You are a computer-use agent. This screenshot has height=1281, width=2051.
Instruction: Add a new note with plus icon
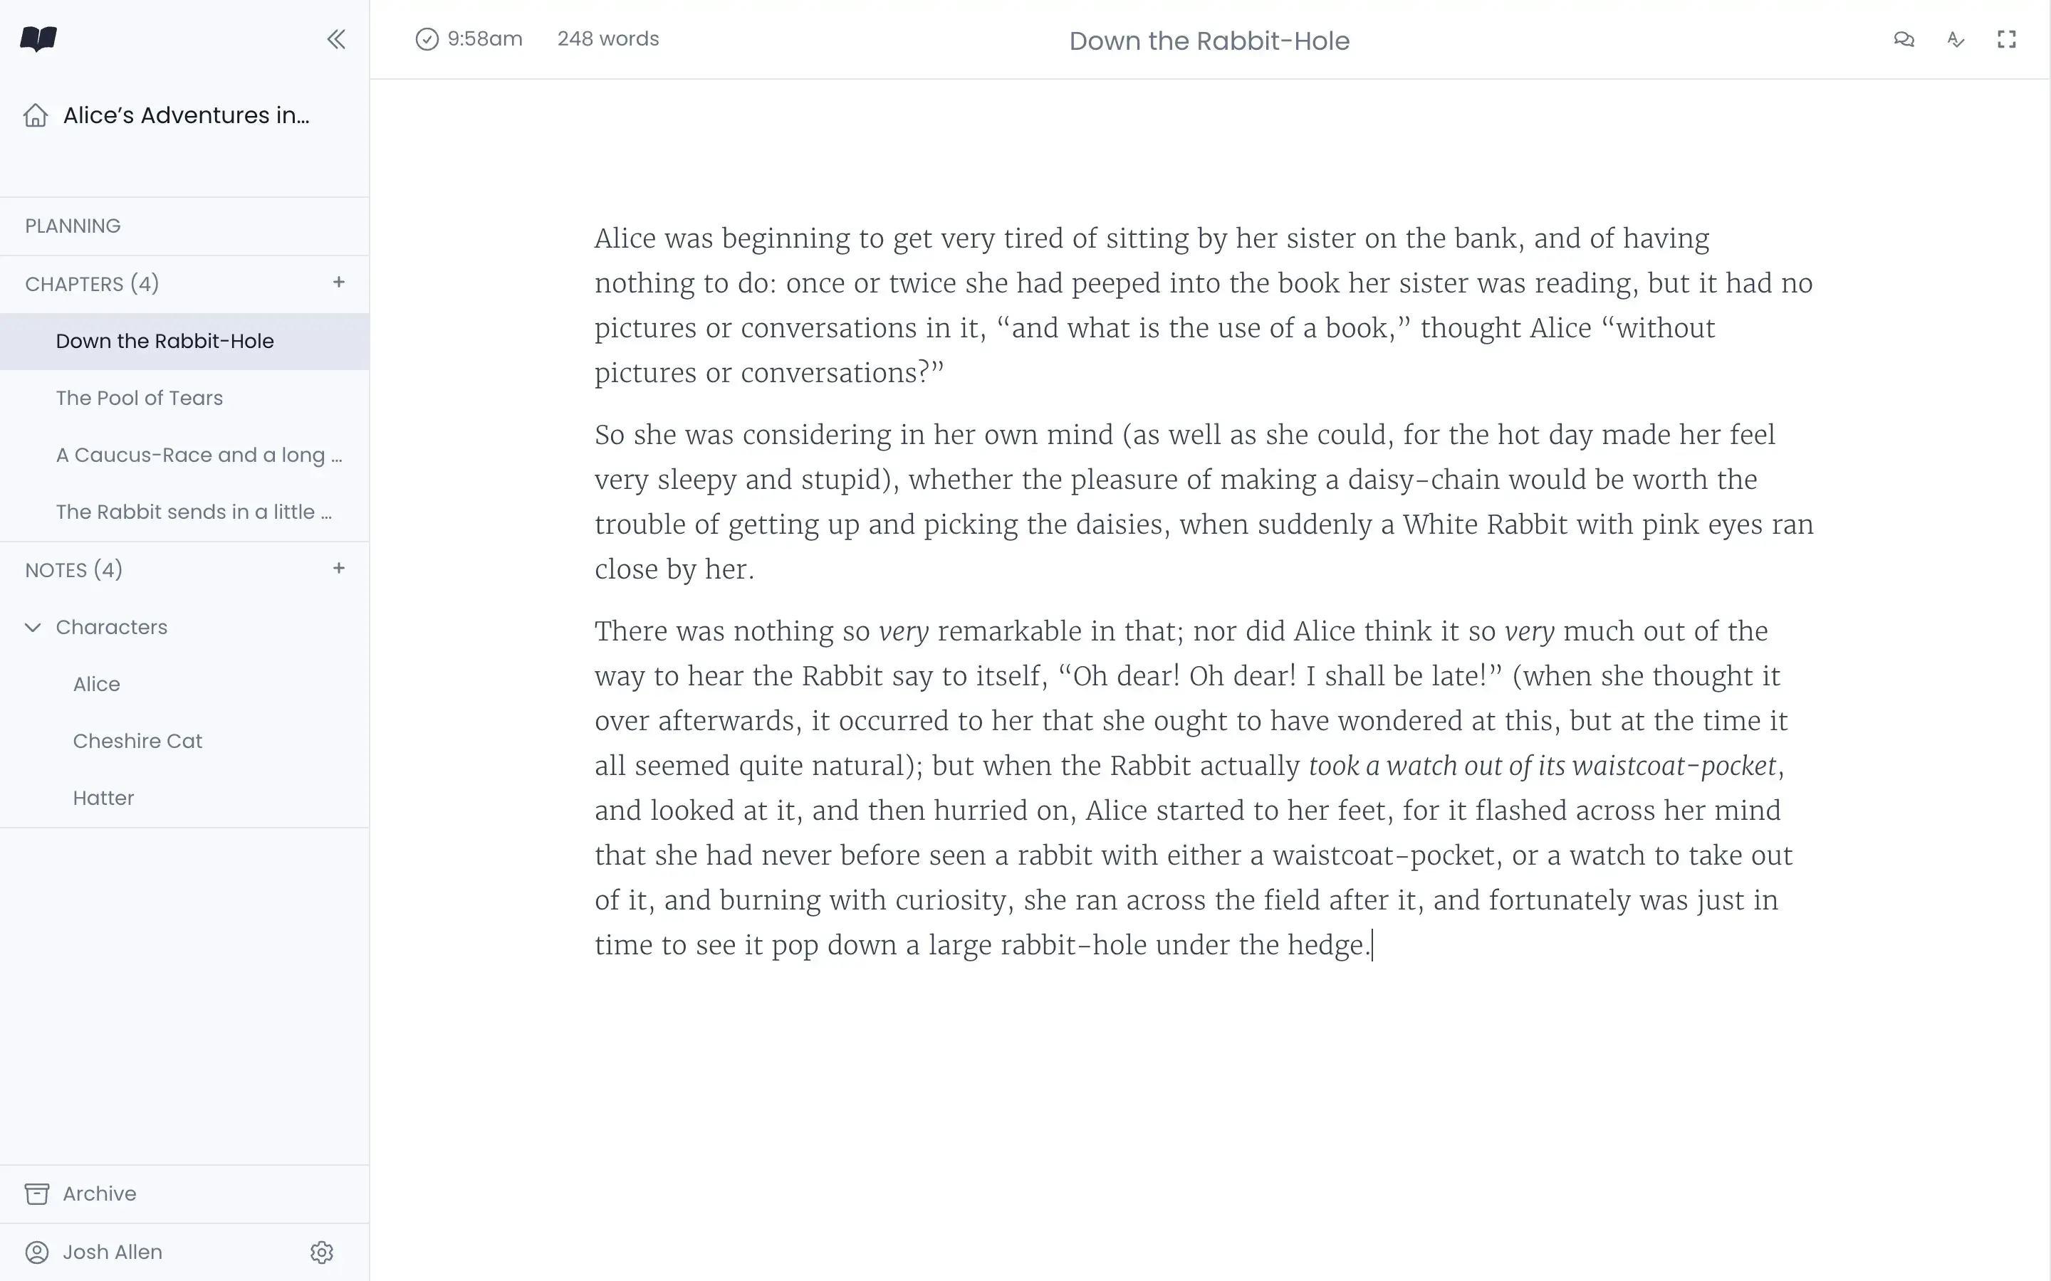339,569
